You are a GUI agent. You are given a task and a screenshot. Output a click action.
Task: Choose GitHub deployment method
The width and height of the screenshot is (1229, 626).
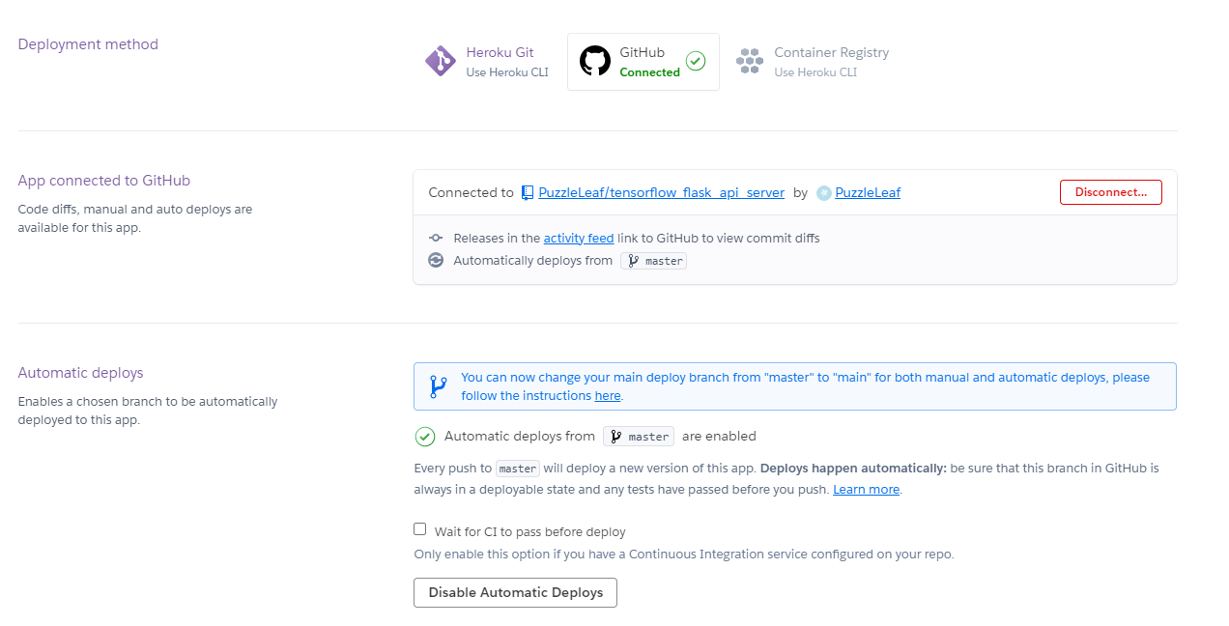click(x=643, y=62)
